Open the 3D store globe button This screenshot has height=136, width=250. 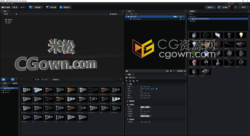pos(223,7)
